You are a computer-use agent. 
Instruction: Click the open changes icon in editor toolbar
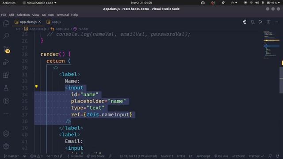point(252,22)
